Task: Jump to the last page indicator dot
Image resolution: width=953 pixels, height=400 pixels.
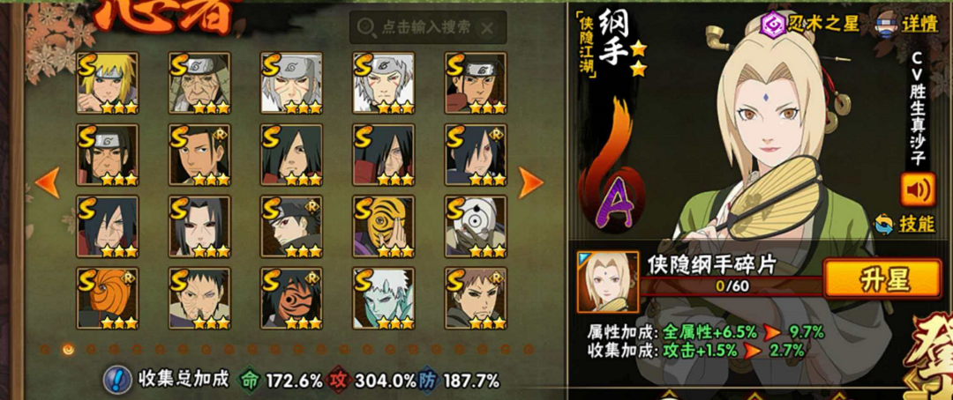Action: (x=529, y=349)
